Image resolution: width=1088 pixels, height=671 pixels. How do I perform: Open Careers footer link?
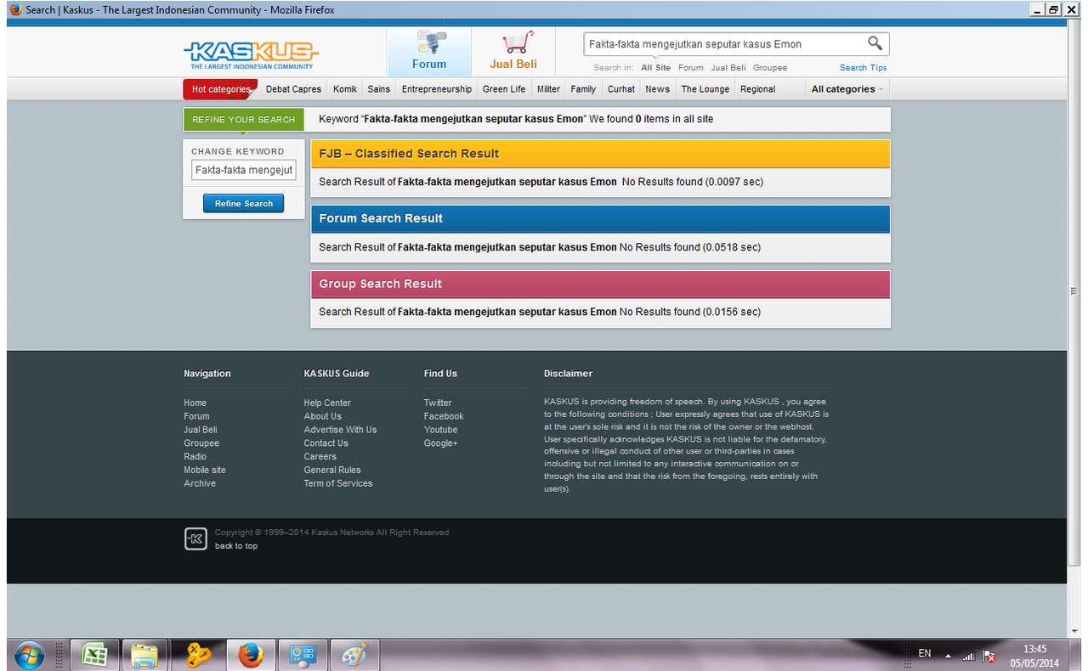click(x=320, y=457)
